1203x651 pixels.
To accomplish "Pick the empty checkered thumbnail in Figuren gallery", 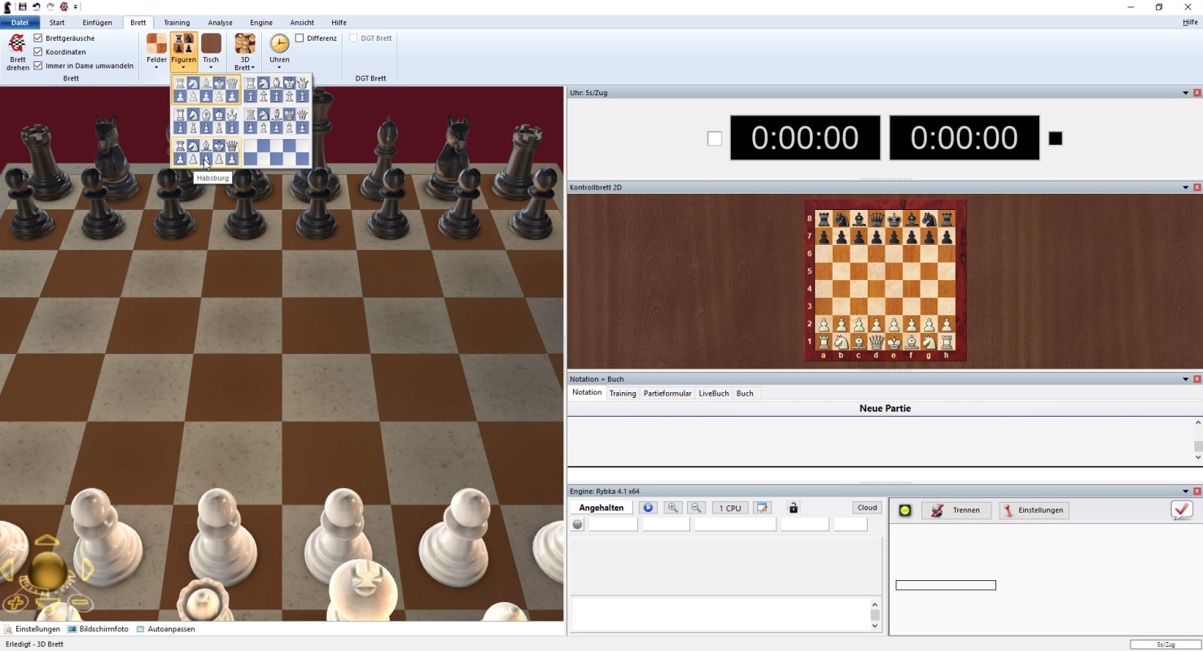I will pyautogui.click(x=276, y=152).
